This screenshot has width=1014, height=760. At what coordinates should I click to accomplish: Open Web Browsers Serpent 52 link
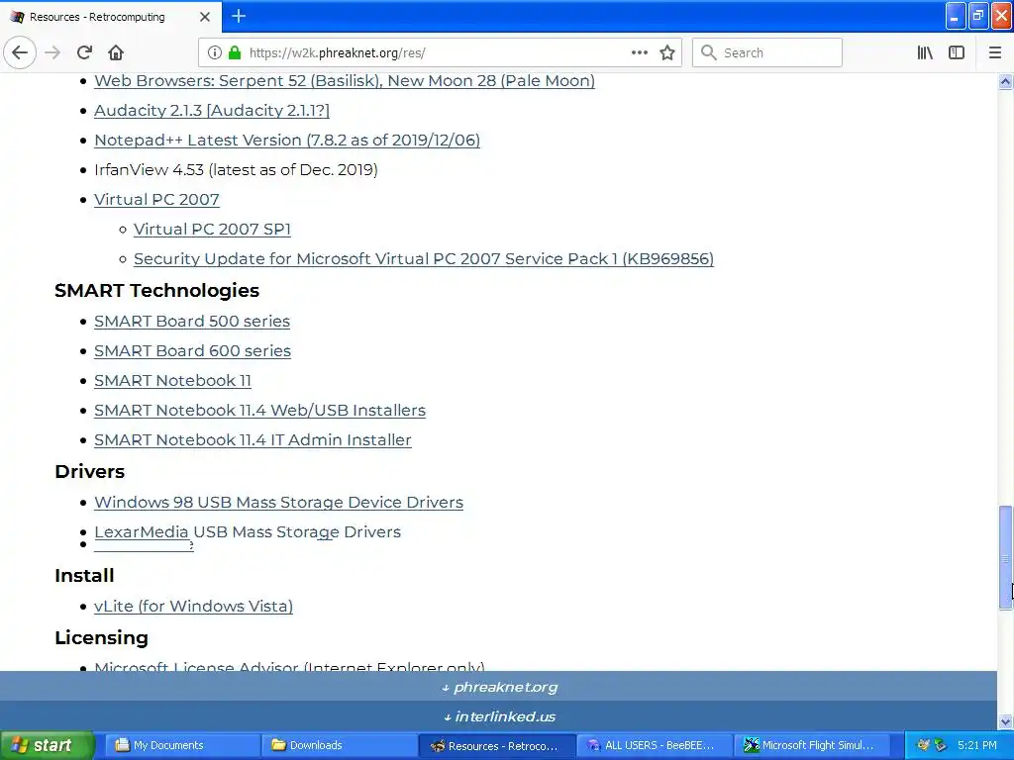pos(344,81)
